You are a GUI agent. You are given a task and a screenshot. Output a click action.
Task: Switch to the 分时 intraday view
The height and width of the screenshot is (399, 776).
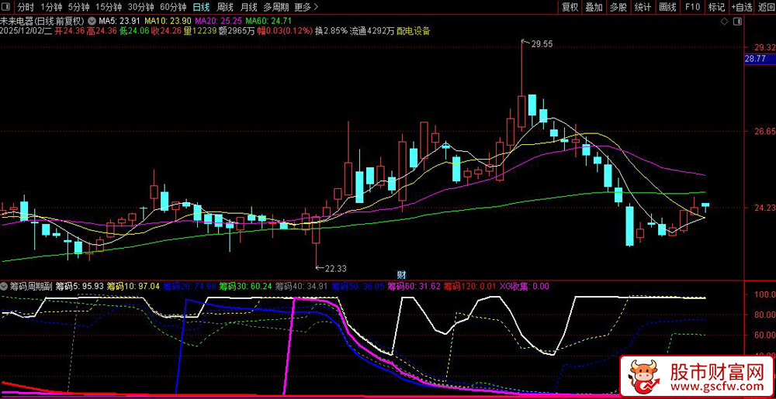(x=26, y=7)
